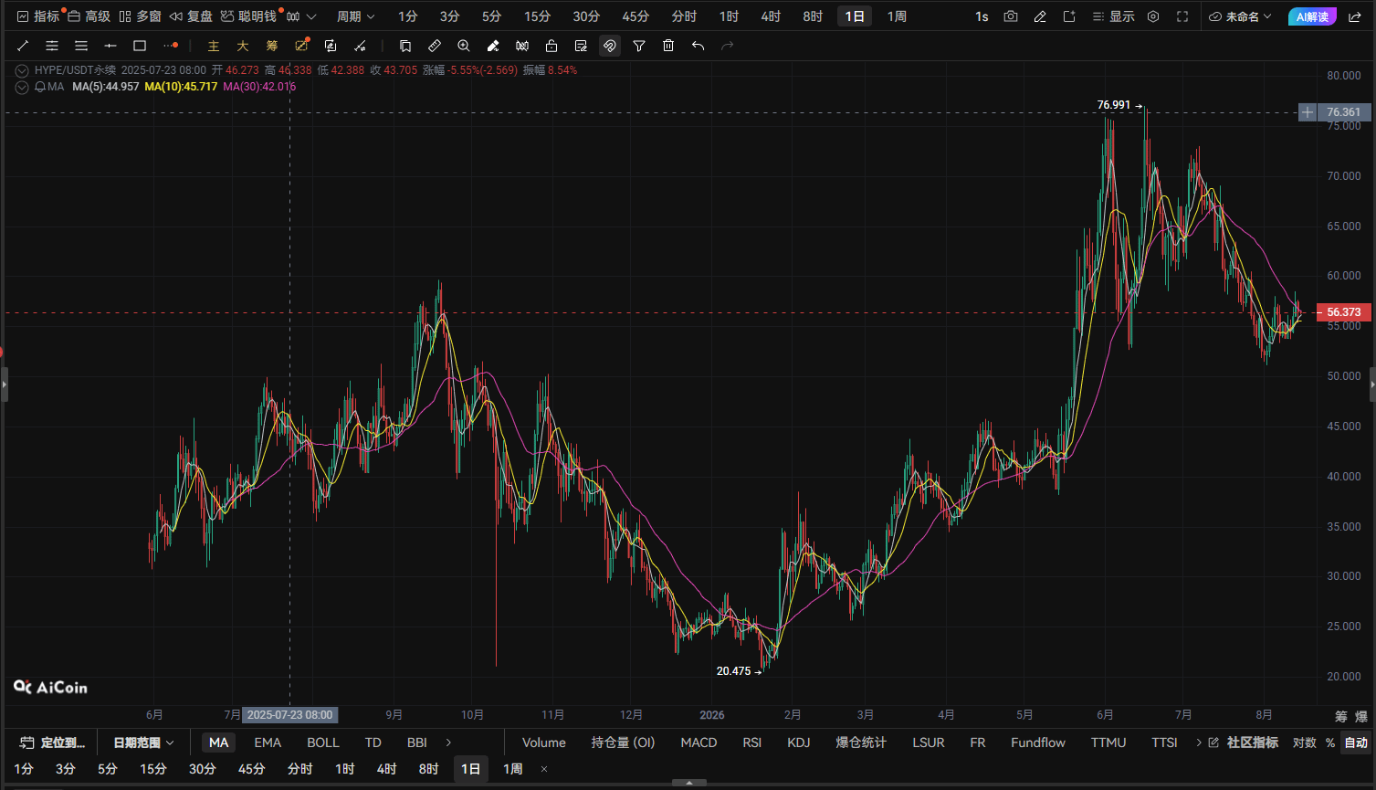Select the eraser tool
The width and height of the screenshot is (1376, 790).
pyautogui.click(x=493, y=46)
